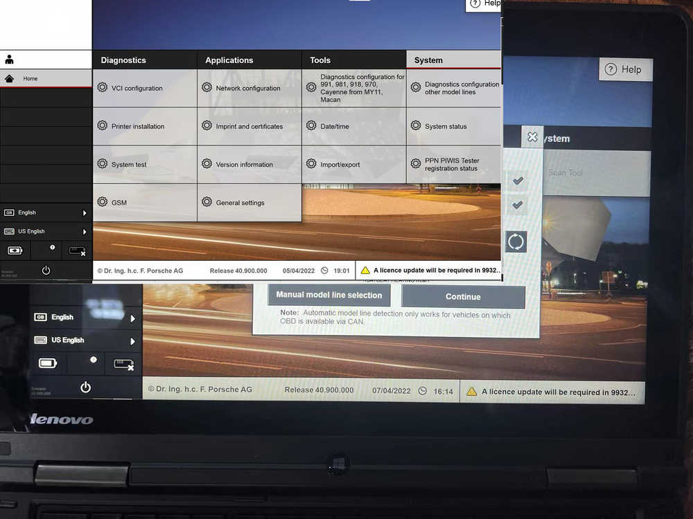
Task: Toggle the first checkmark in dialog
Action: [518, 181]
